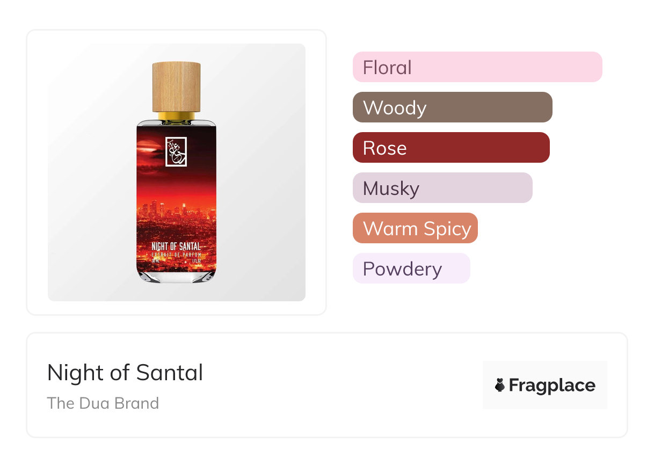Click the city skyline on the bottle label
The image size is (654, 464).
point(176,212)
